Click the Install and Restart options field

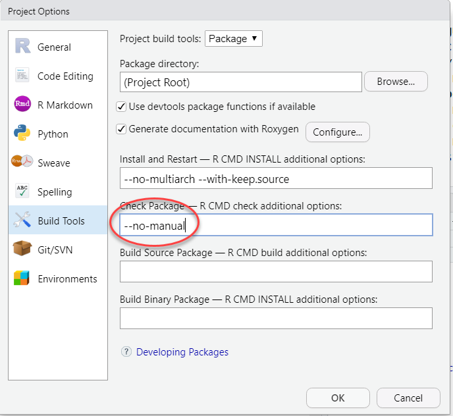click(276, 178)
